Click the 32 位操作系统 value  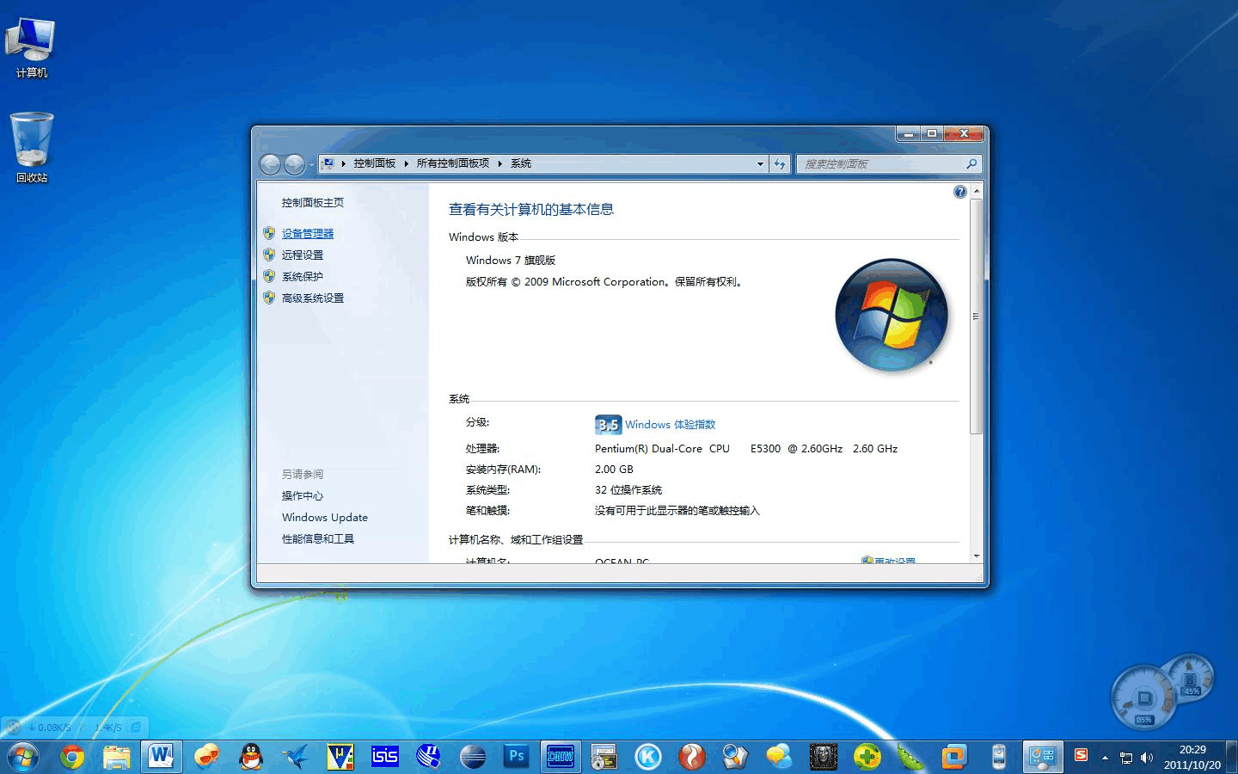click(x=628, y=489)
